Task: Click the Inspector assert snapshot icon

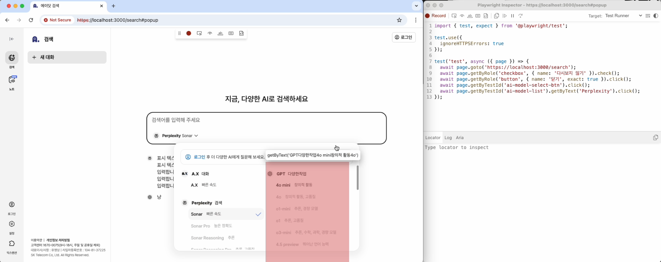Action: (x=486, y=16)
